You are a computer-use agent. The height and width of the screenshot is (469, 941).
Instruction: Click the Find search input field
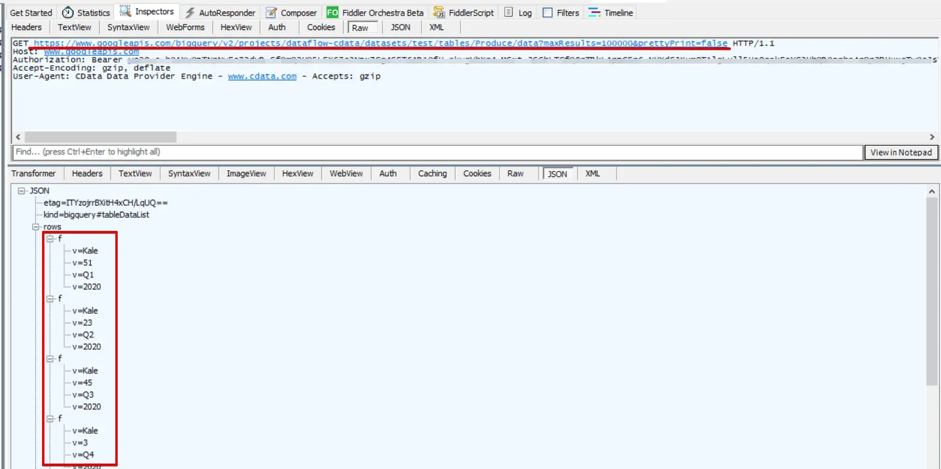point(437,152)
